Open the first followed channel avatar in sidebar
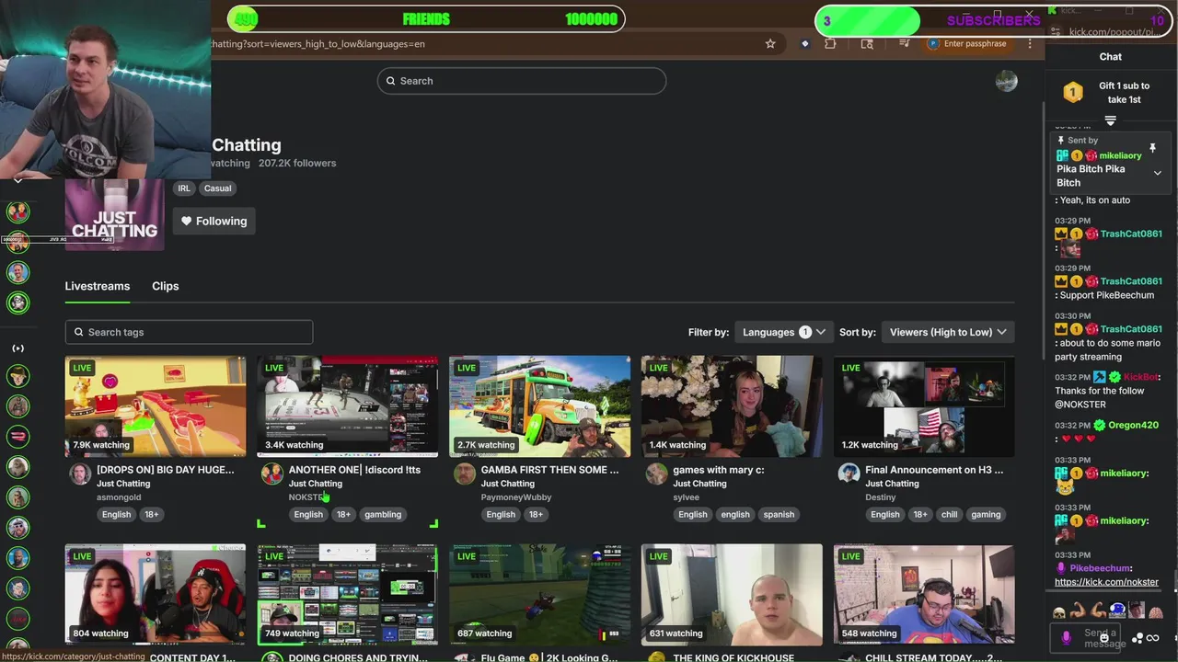 click(x=17, y=211)
